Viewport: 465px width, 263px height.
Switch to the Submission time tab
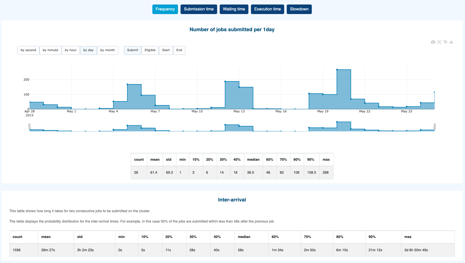[199, 9]
